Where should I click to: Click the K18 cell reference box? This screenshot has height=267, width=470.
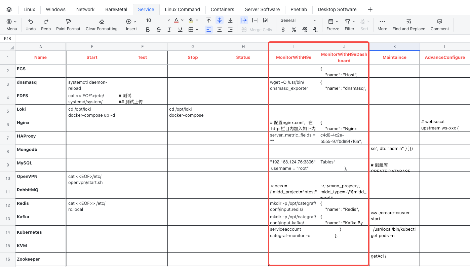click(x=8, y=39)
